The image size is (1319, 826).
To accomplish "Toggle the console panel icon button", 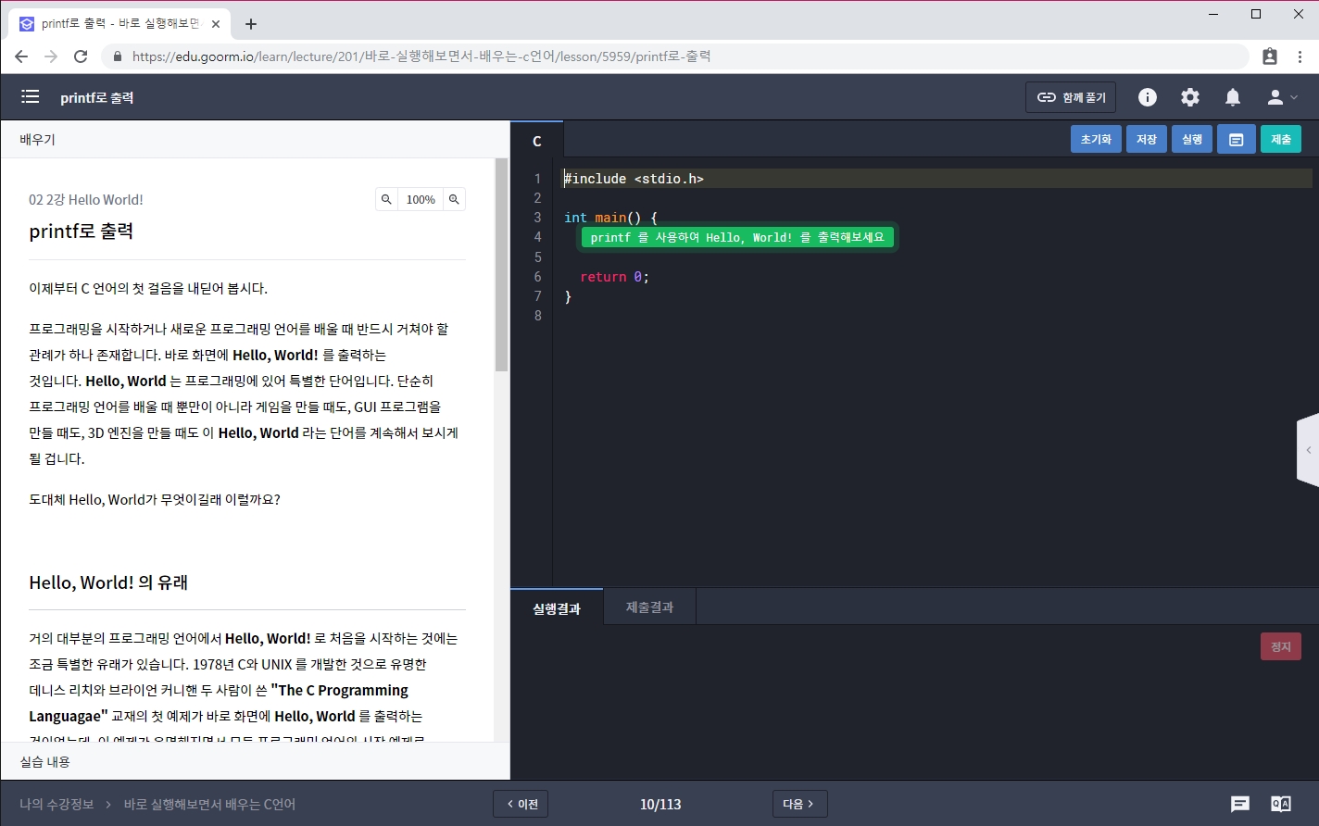I will (x=1236, y=139).
